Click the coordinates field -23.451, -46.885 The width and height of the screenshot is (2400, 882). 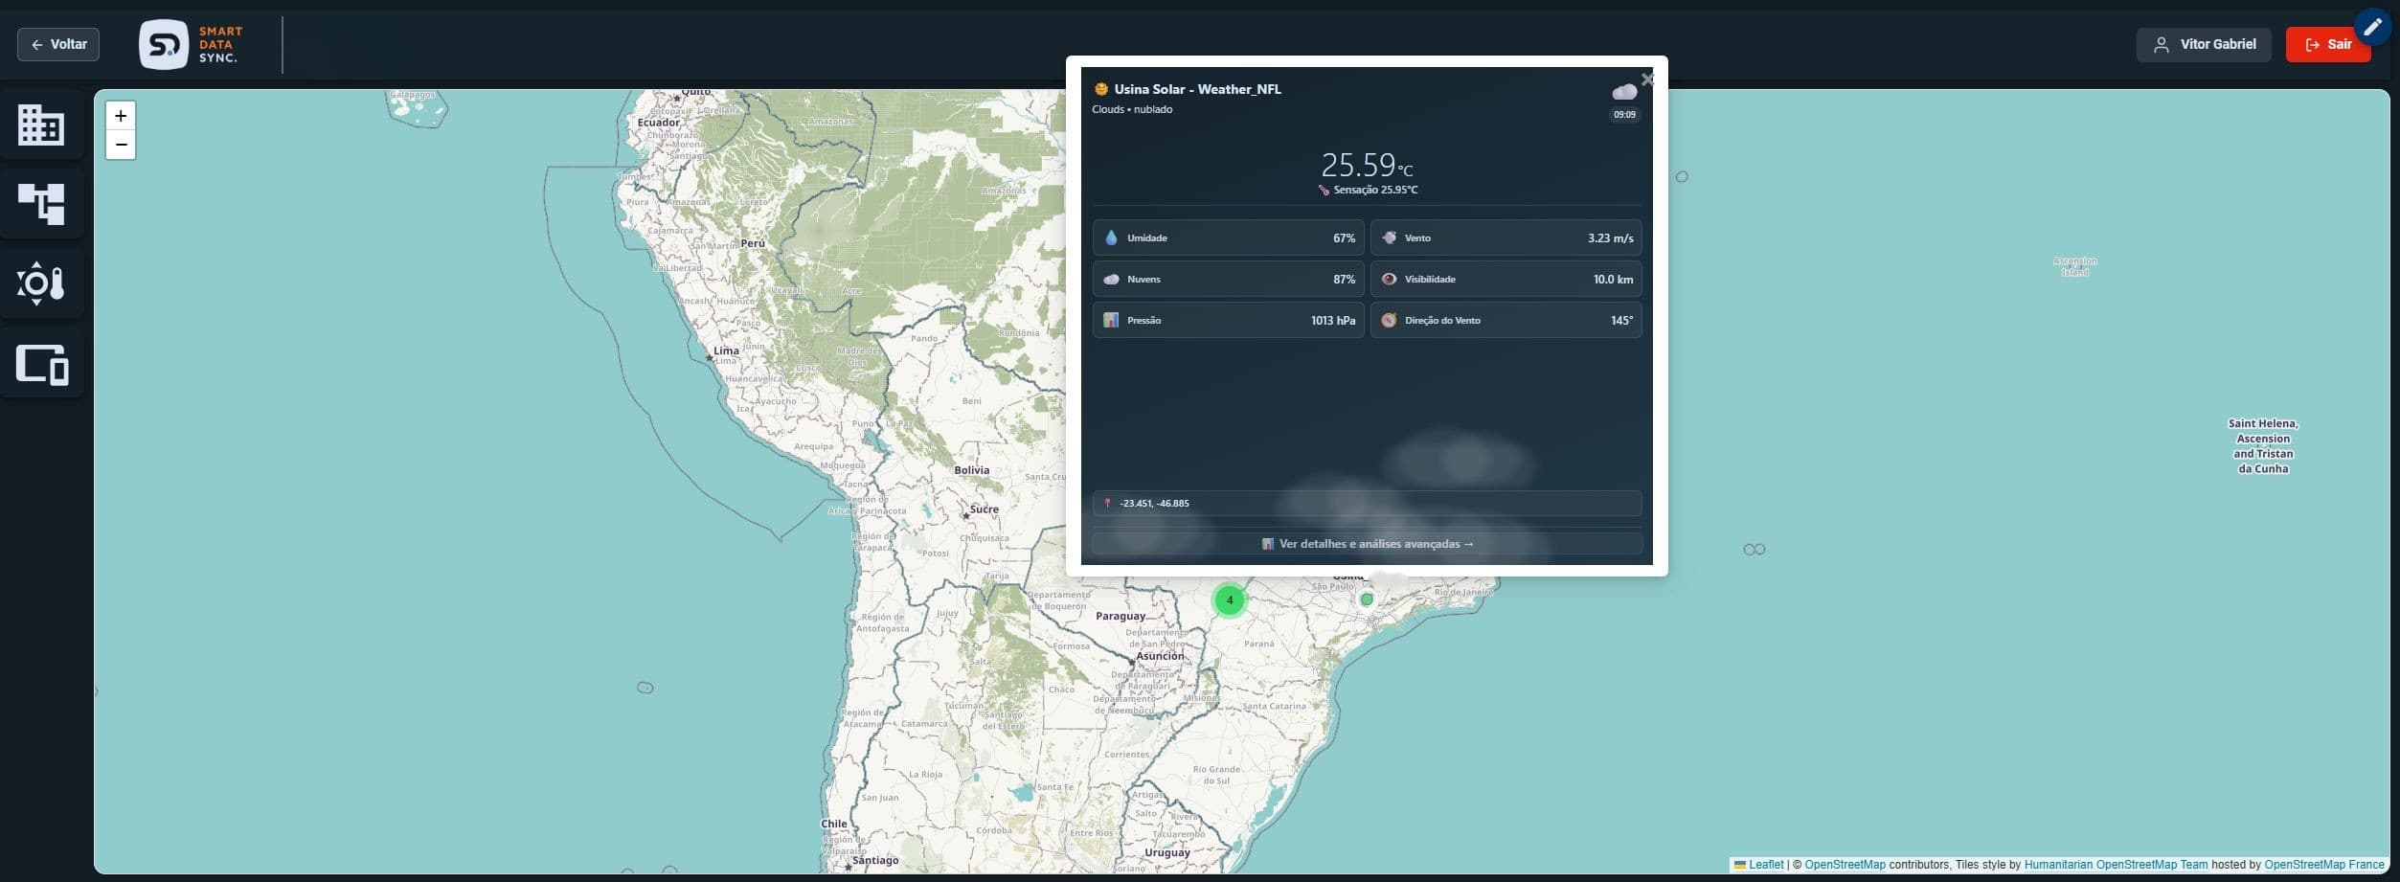pyautogui.click(x=1367, y=503)
